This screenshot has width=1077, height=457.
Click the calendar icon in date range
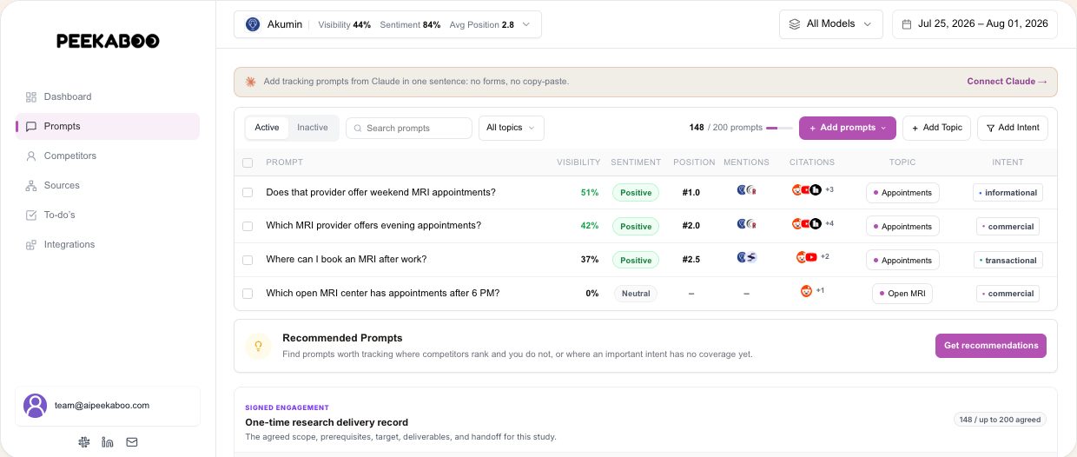[x=907, y=24]
